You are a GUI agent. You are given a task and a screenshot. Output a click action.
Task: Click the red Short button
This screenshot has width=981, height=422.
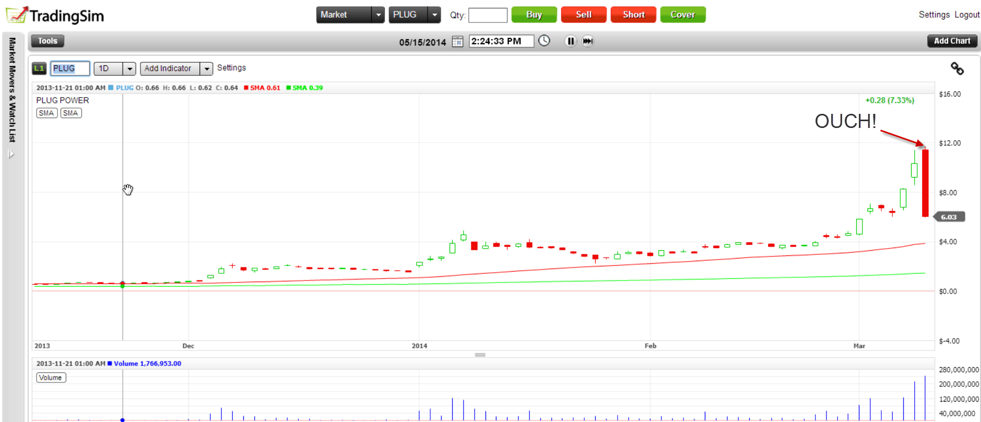click(x=633, y=15)
